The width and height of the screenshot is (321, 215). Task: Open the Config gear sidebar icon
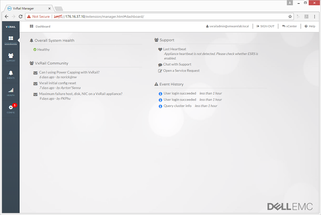11,107
